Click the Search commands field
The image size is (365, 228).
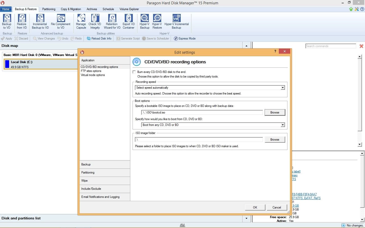[331, 46]
